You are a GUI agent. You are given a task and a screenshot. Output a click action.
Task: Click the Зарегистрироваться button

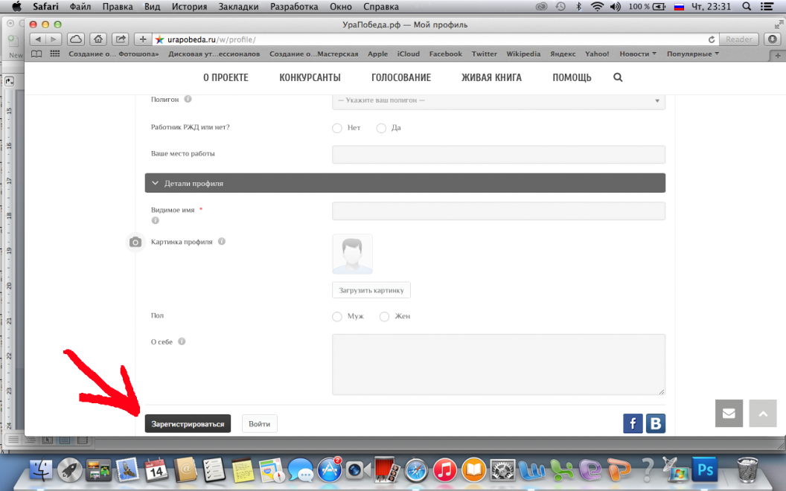188,424
